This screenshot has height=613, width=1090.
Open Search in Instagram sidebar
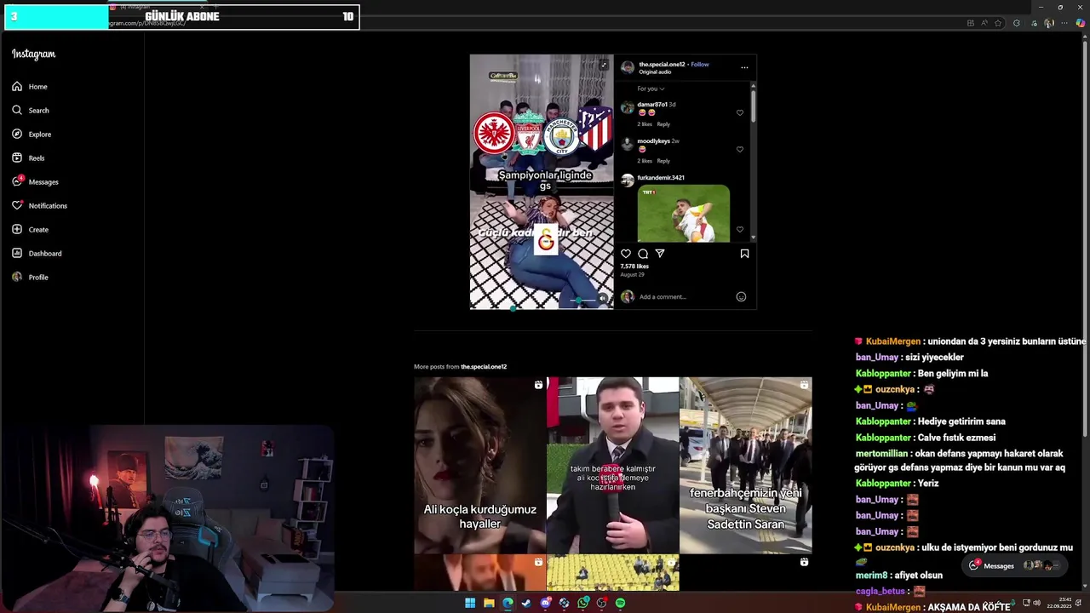pyautogui.click(x=31, y=111)
